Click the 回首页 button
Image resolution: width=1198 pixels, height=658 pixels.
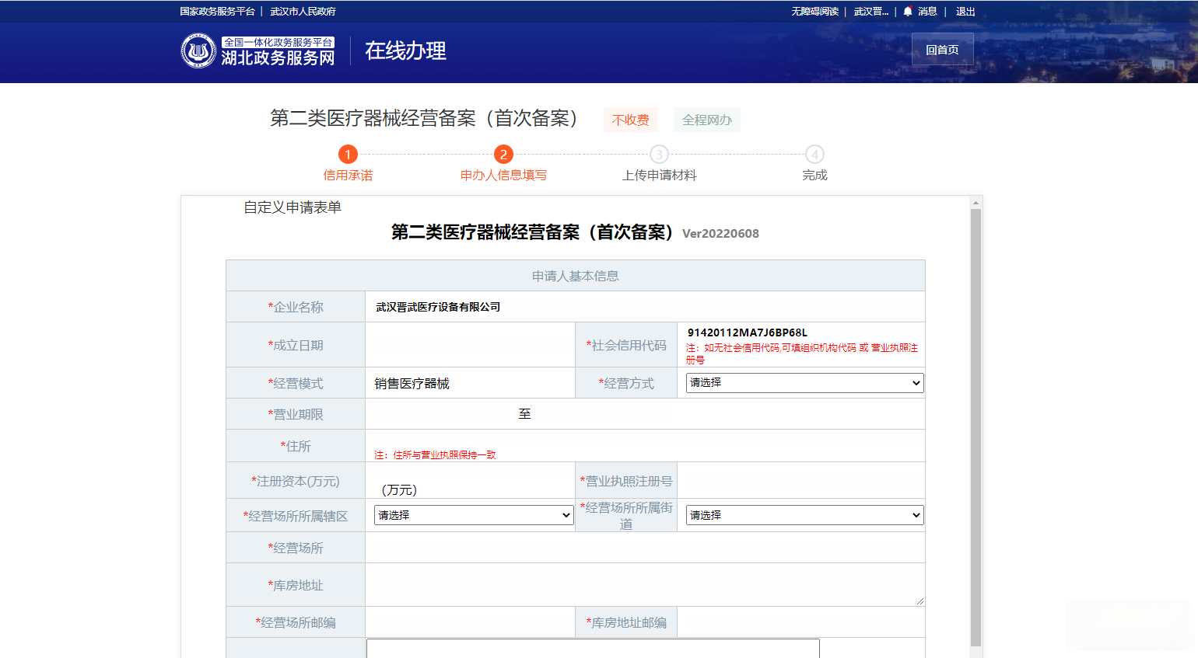click(942, 50)
